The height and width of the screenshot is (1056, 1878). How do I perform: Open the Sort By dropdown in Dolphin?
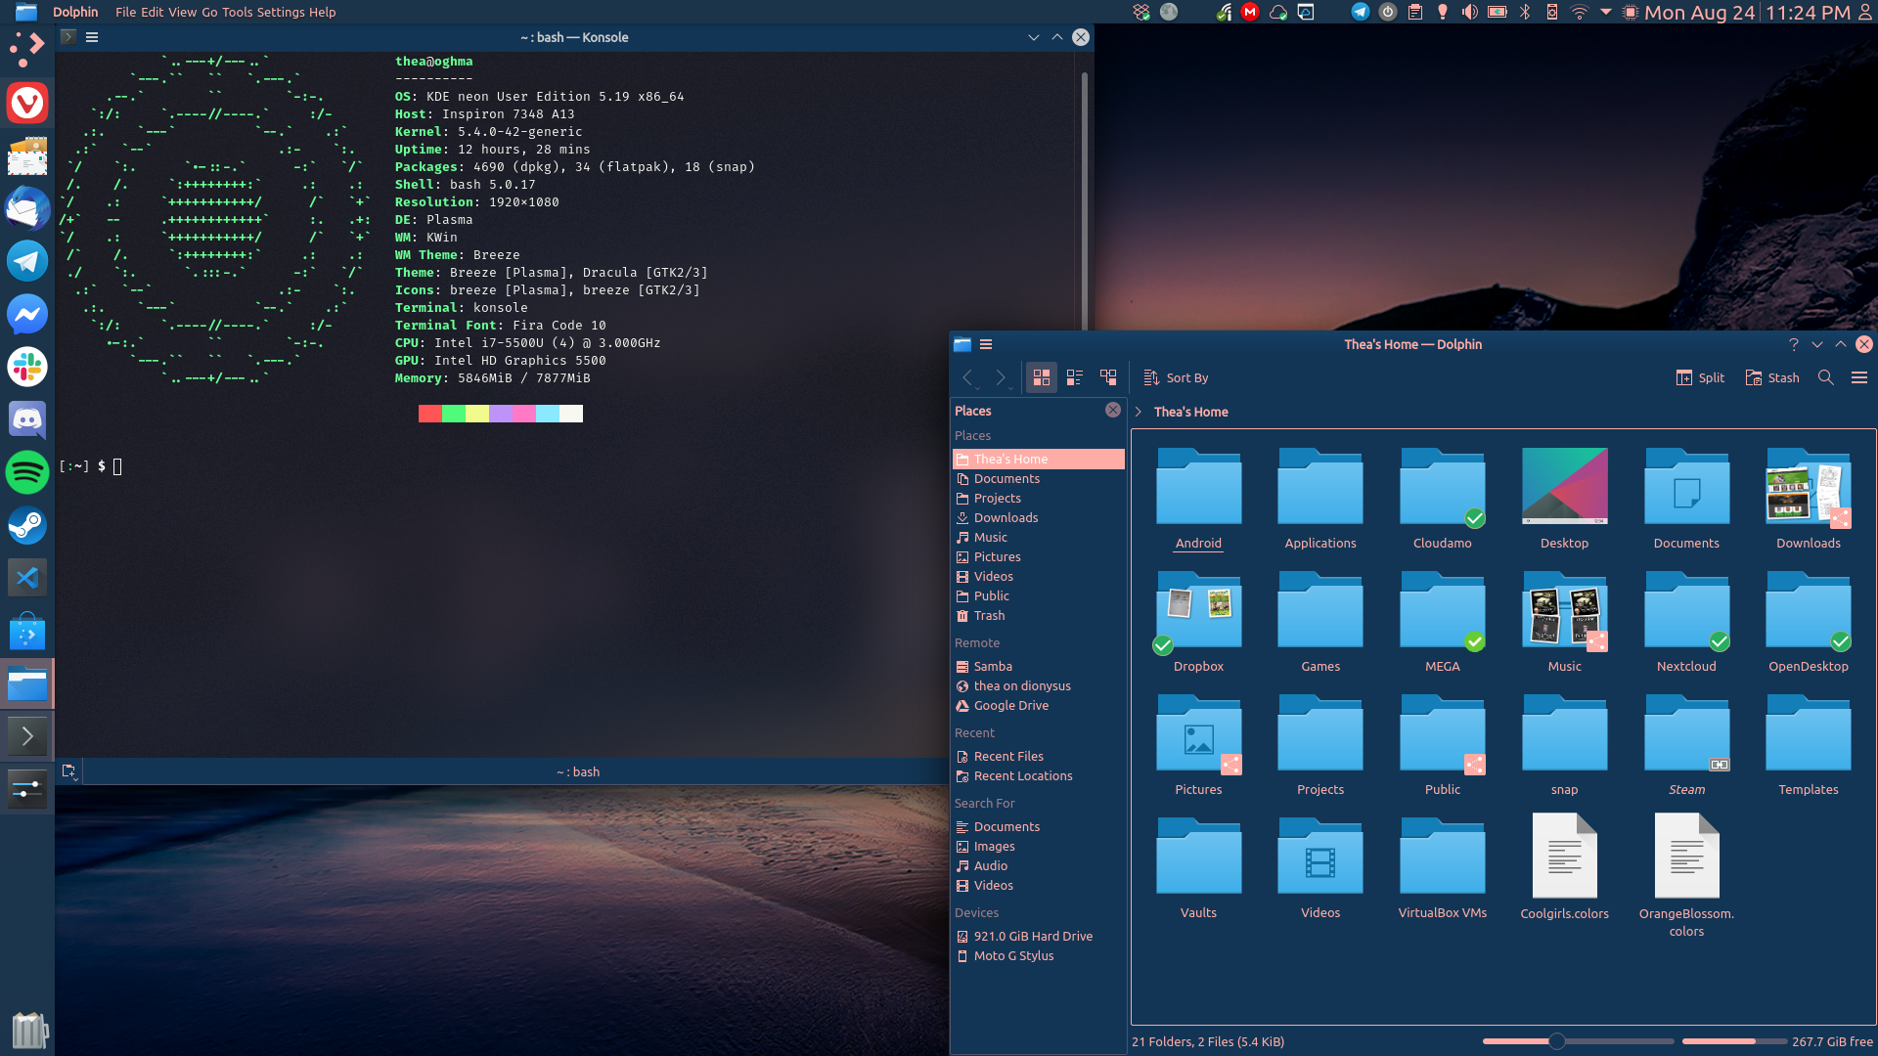[1176, 377]
